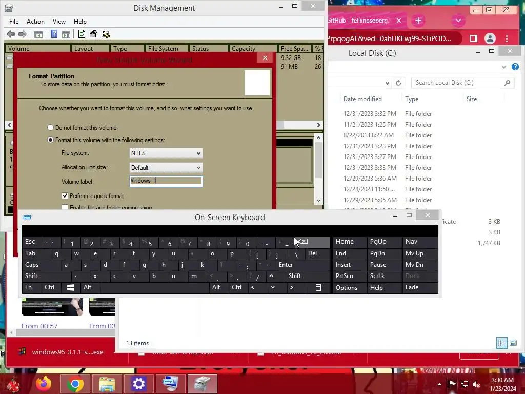525x394 pixels.
Task: Click the Volume label text field
Action: tap(166, 181)
